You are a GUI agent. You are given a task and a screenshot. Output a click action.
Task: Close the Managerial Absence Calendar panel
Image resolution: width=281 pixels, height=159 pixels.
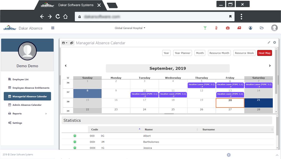pos(275,43)
